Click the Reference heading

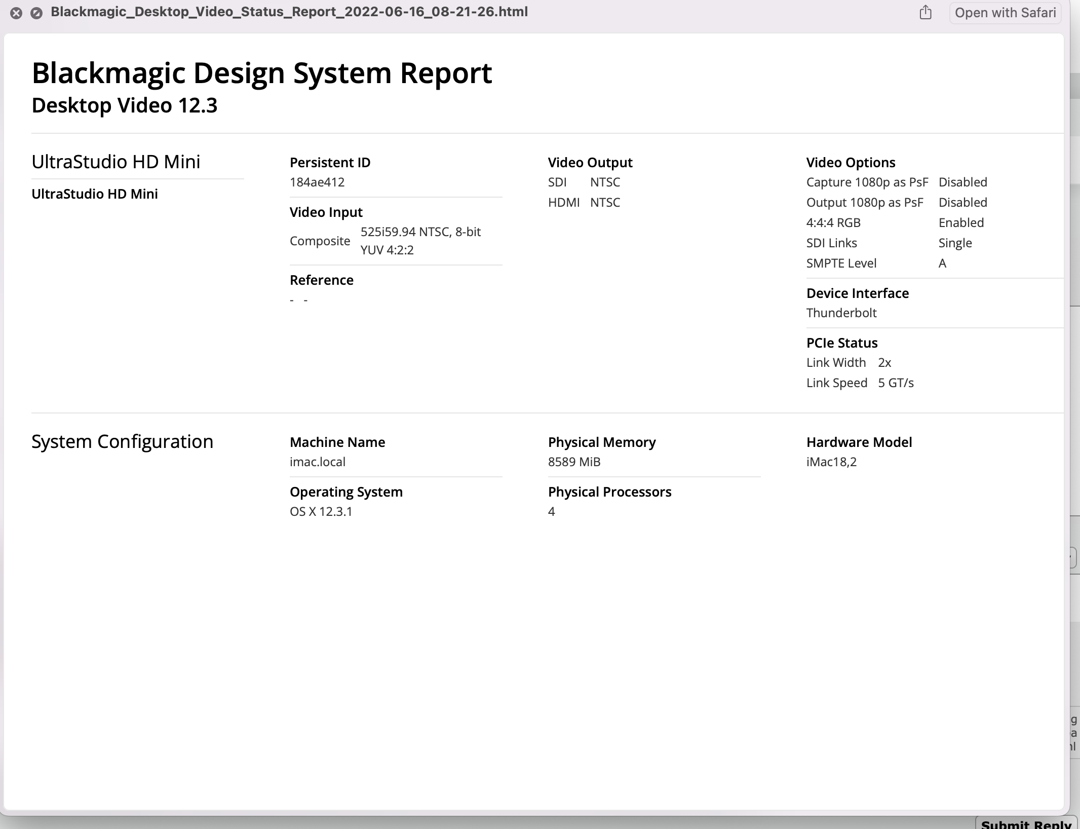pos(322,280)
